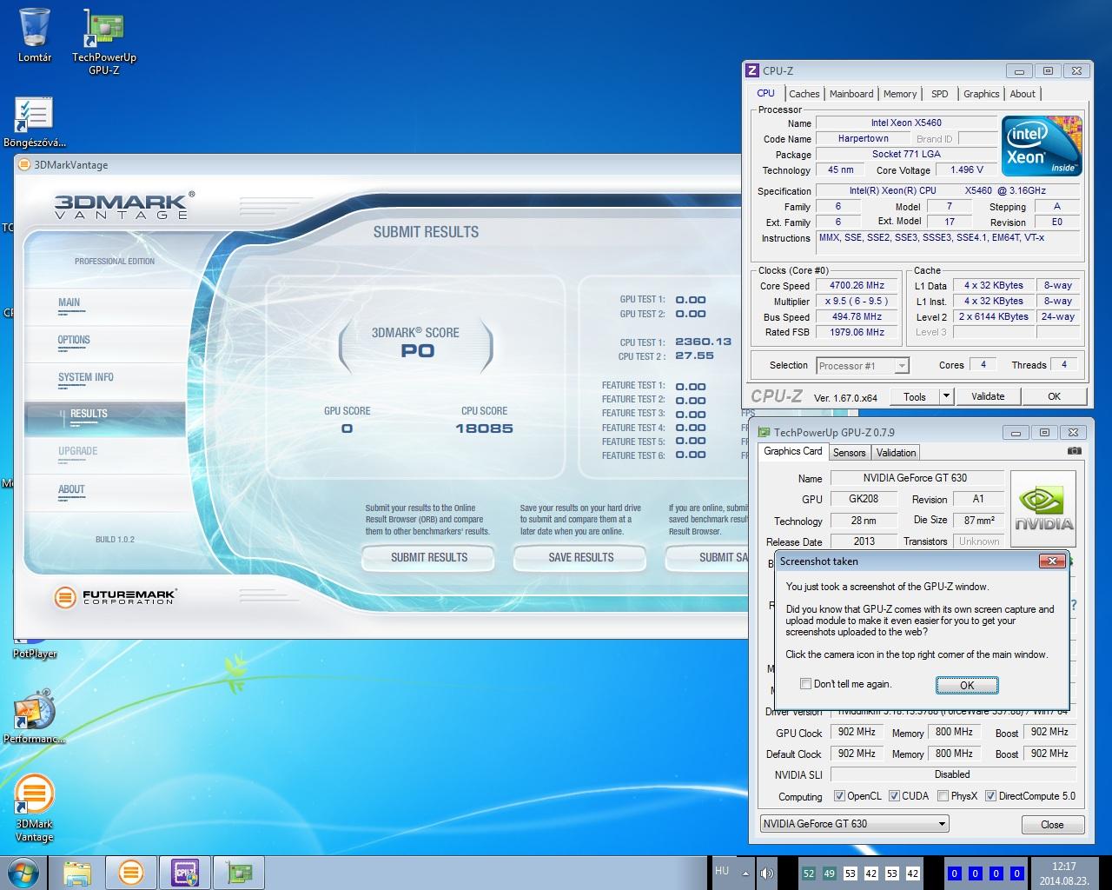1112x890 pixels.
Task: Click the NVIDIA logo in GPU-Z
Action: coord(1043,509)
